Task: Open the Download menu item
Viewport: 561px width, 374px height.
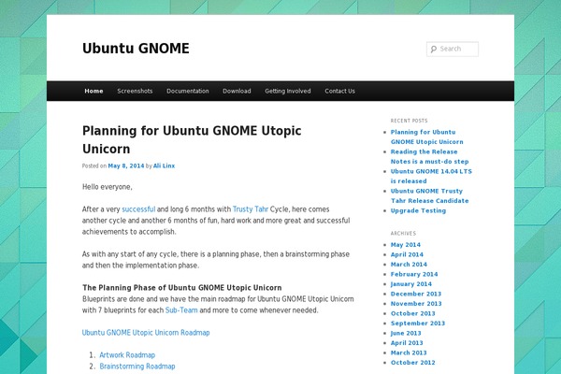Action: [x=237, y=91]
